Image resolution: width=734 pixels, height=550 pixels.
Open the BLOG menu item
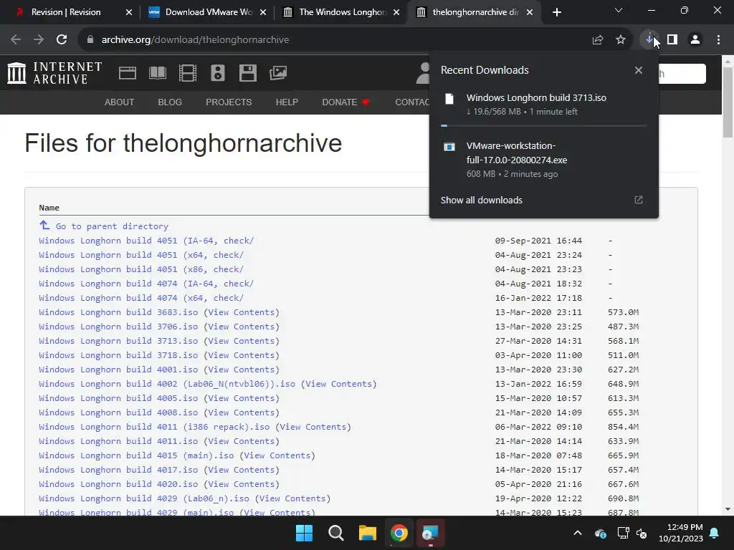click(170, 102)
